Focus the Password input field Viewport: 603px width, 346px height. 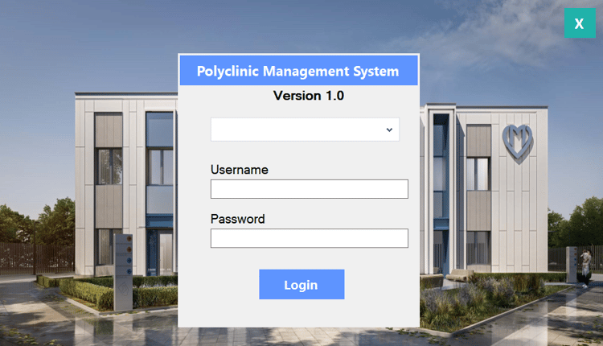click(310, 238)
